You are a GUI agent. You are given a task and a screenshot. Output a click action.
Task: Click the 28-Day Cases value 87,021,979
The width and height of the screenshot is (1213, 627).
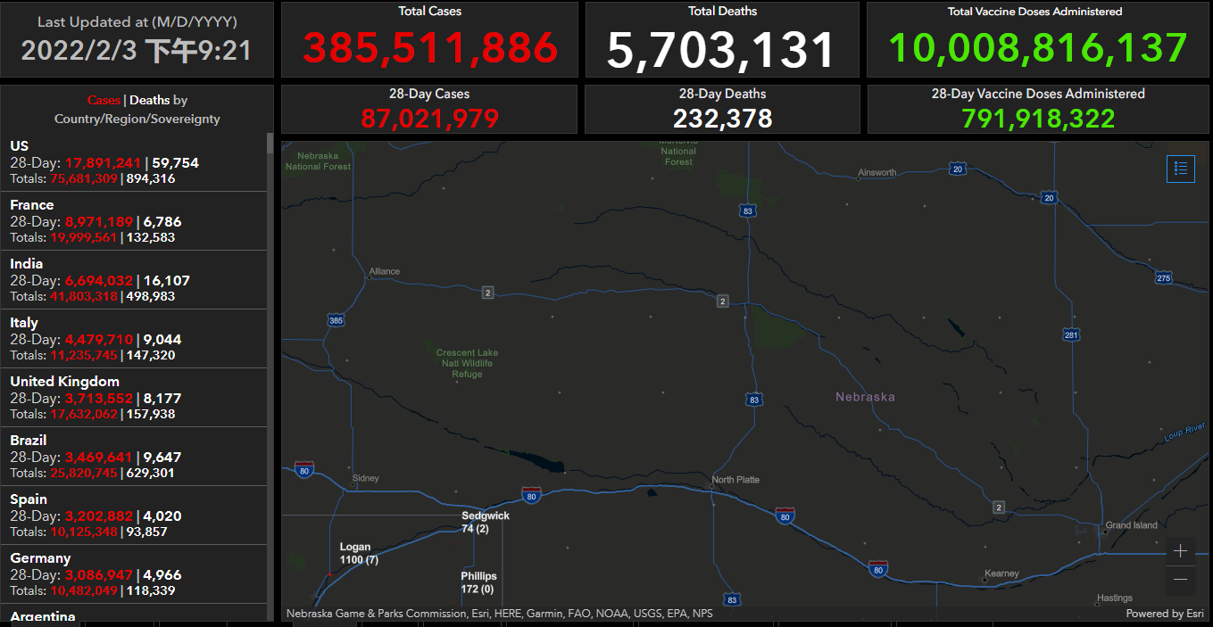tap(429, 118)
